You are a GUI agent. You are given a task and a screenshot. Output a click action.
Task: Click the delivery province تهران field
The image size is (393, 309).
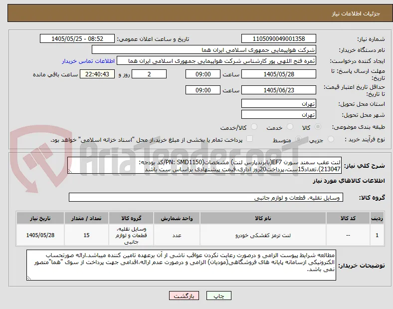[x=278, y=104]
